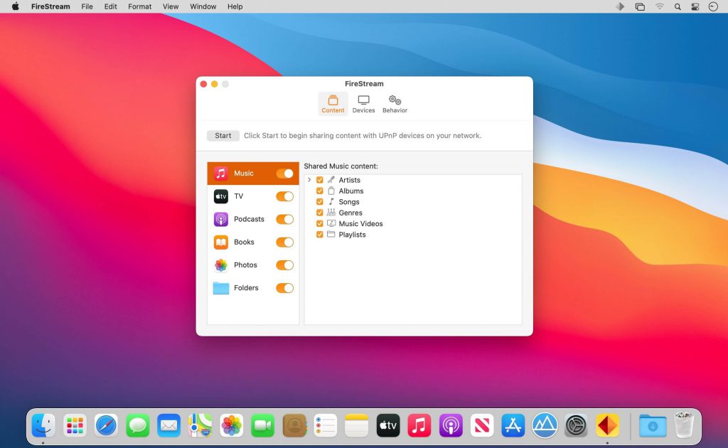Open the Apple menu
This screenshot has width=728, height=448.
click(x=15, y=6)
